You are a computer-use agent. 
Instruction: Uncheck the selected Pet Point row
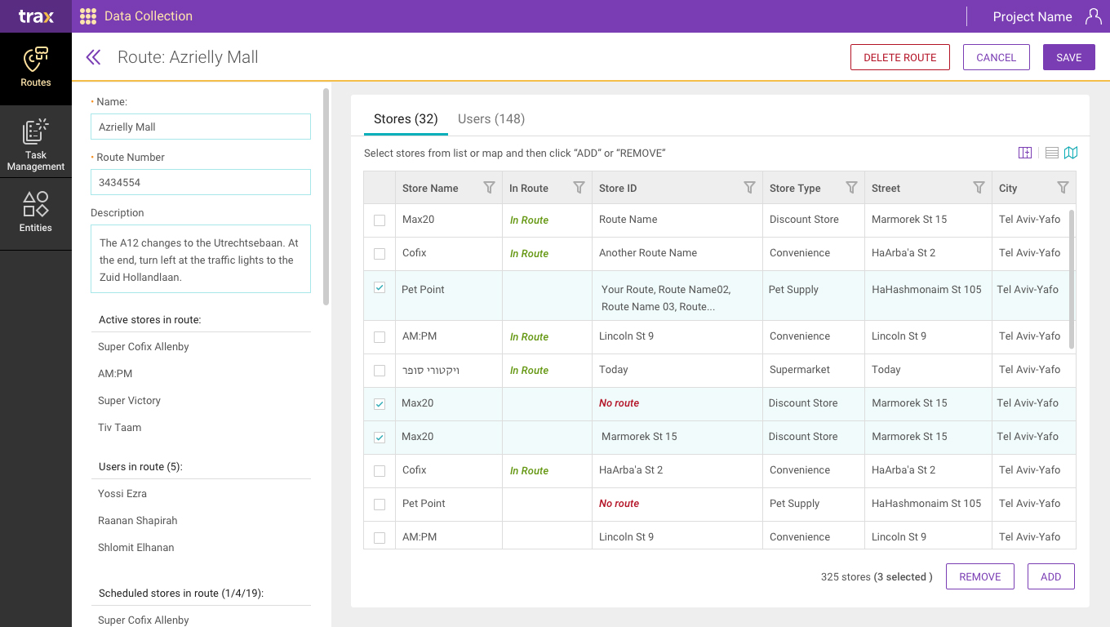click(x=380, y=287)
